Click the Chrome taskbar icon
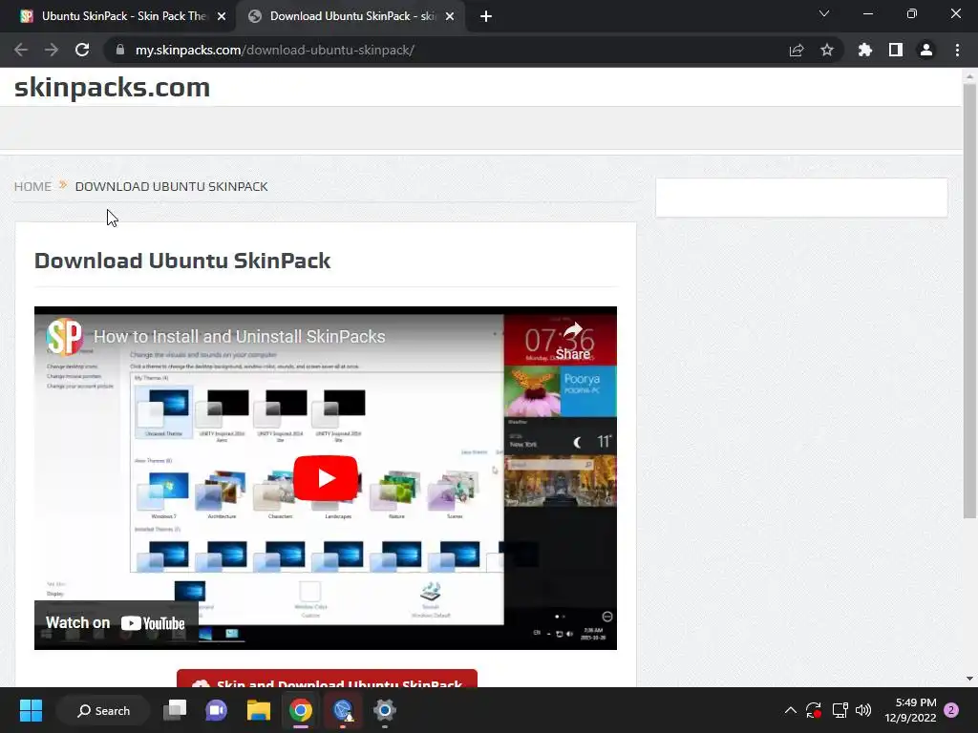978x733 pixels. [x=301, y=710]
